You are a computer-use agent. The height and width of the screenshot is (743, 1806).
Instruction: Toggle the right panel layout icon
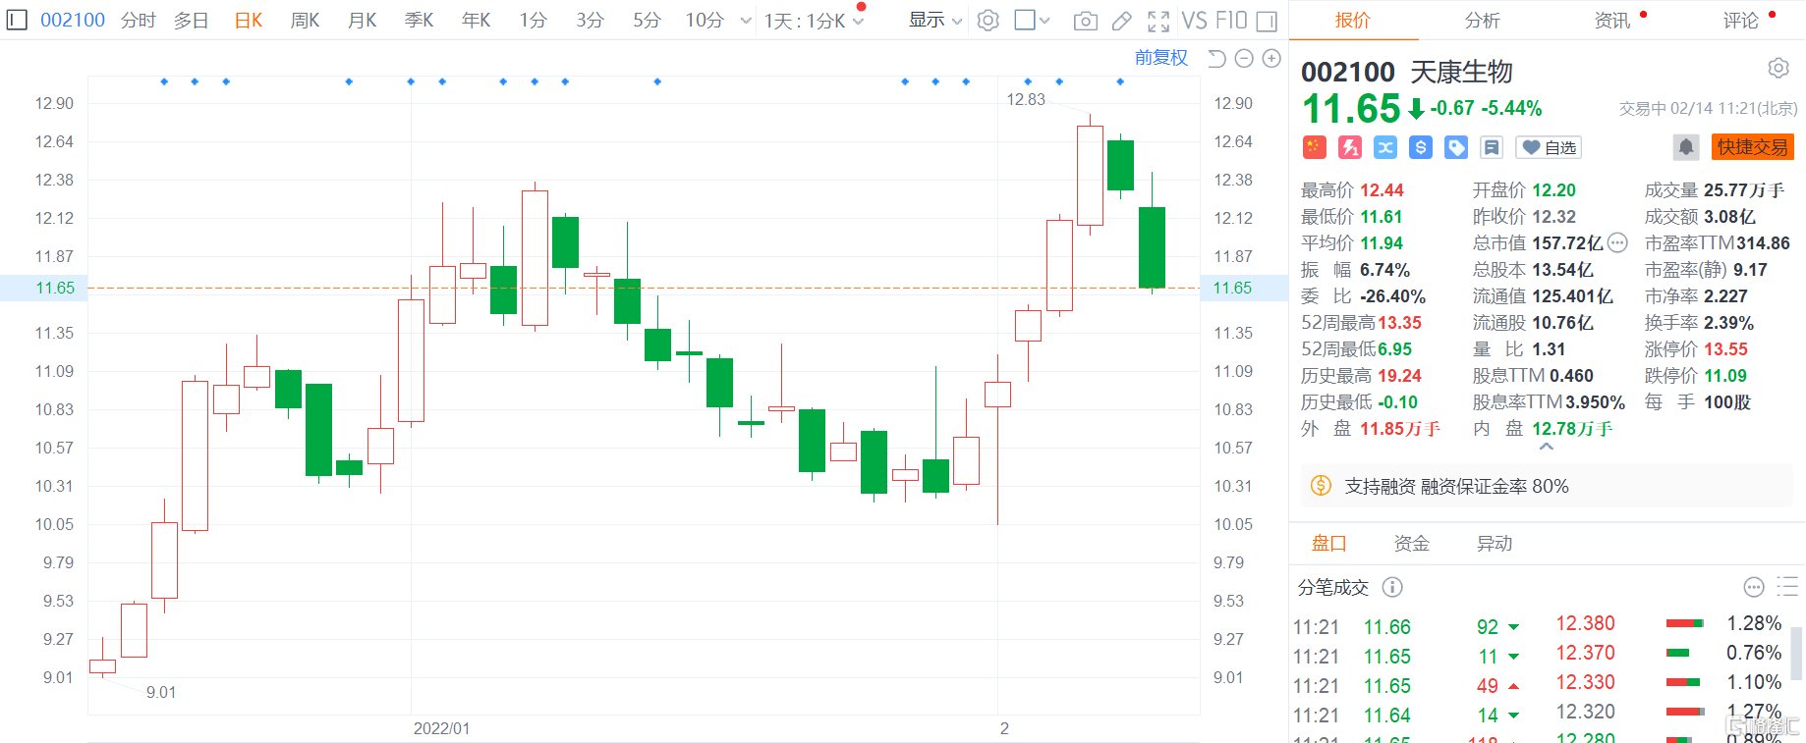(x=1267, y=21)
